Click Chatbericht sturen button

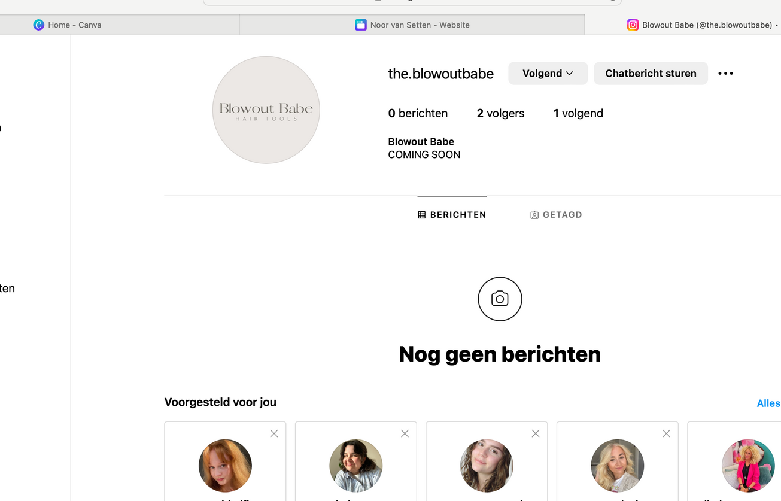pyautogui.click(x=651, y=74)
